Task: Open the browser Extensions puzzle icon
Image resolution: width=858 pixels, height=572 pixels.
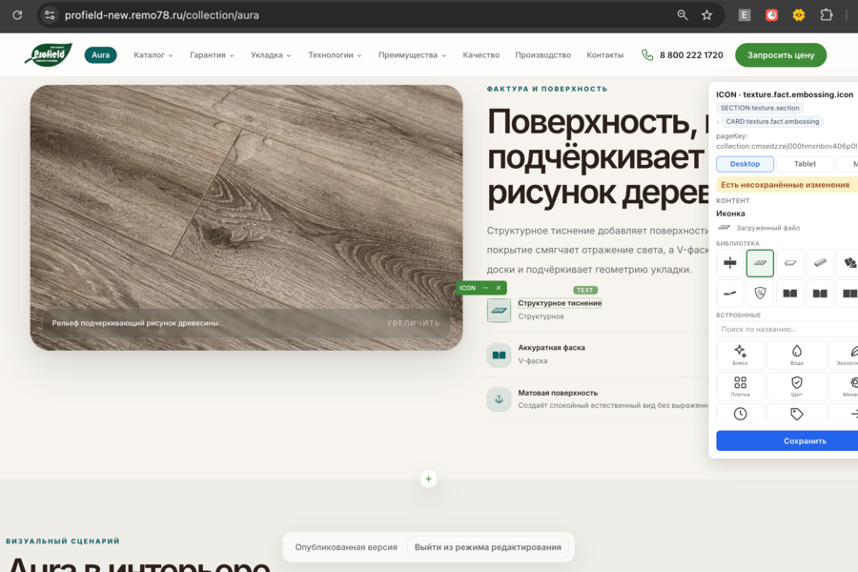Action: click(827, 15)
